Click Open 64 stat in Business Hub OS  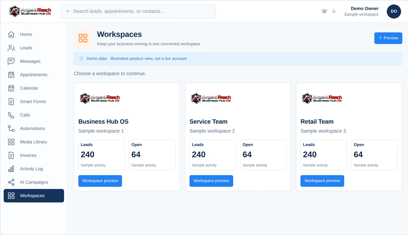[x=152, y=155]
